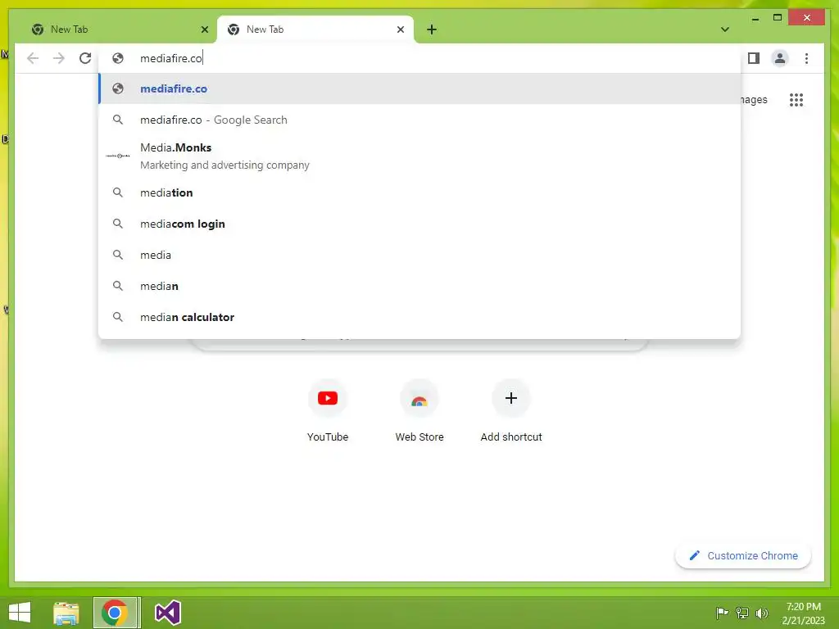Viewport: 839px width, 629px height.
Task: Click the globe icon in address bar
Action: [x=118, y=58]
